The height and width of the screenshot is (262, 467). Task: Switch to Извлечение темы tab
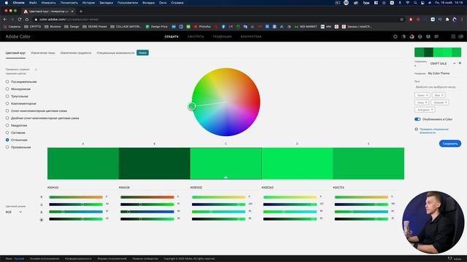[43, 53]
